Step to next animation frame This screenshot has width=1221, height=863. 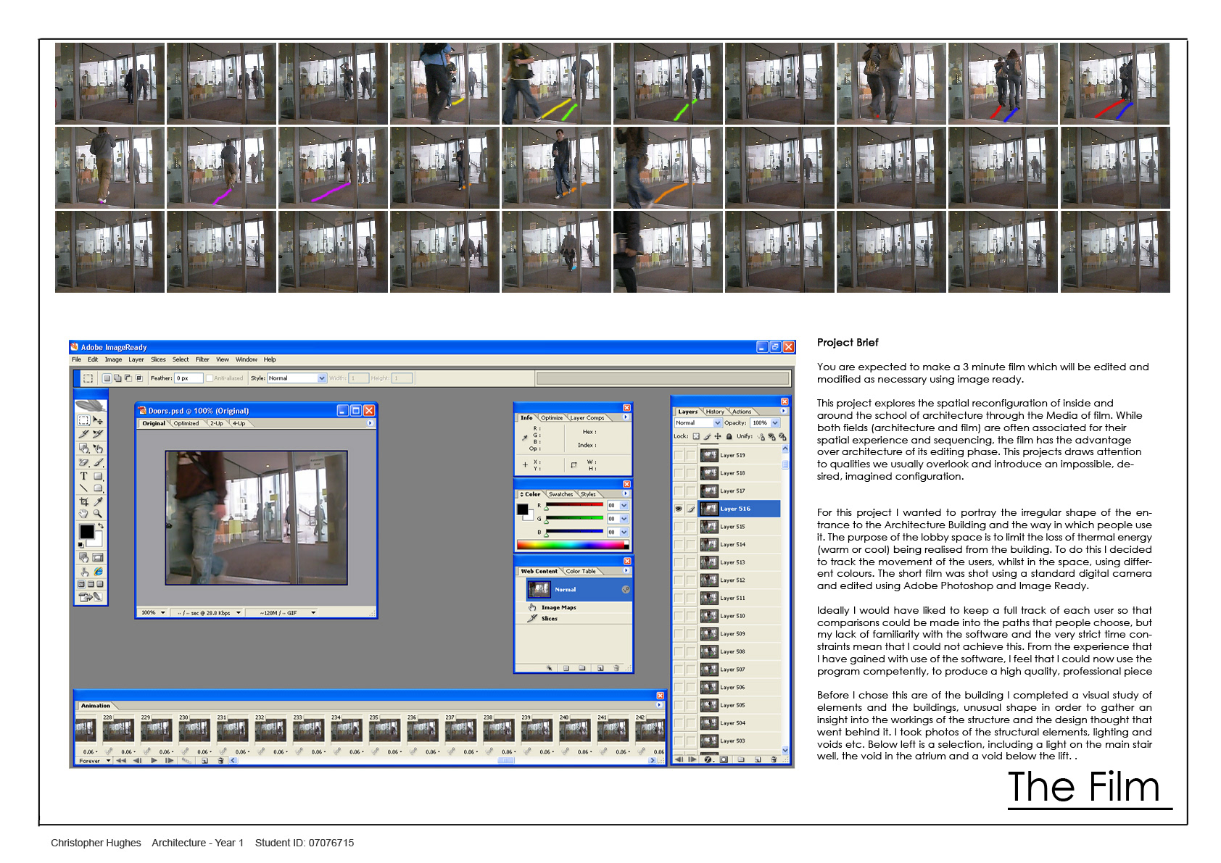tap(169, 761)
